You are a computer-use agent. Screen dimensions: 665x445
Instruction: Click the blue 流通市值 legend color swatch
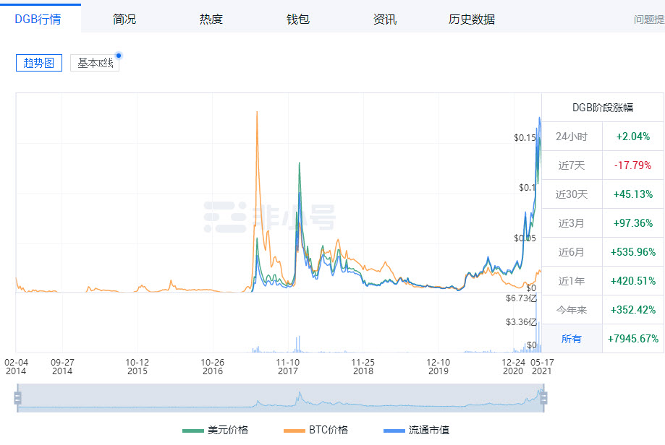[x=394, y=431]
